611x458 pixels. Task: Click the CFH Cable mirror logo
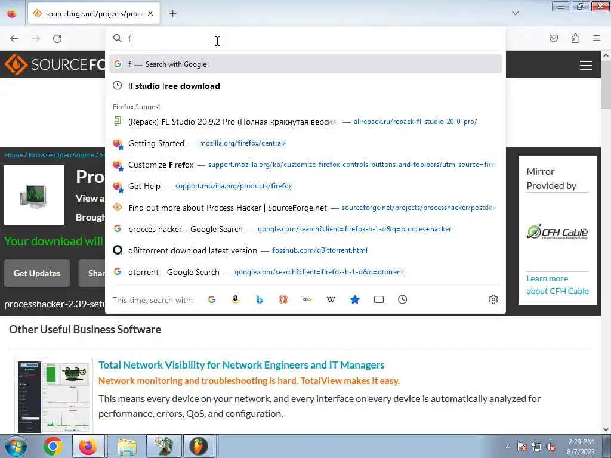click(x=557, y=232)
